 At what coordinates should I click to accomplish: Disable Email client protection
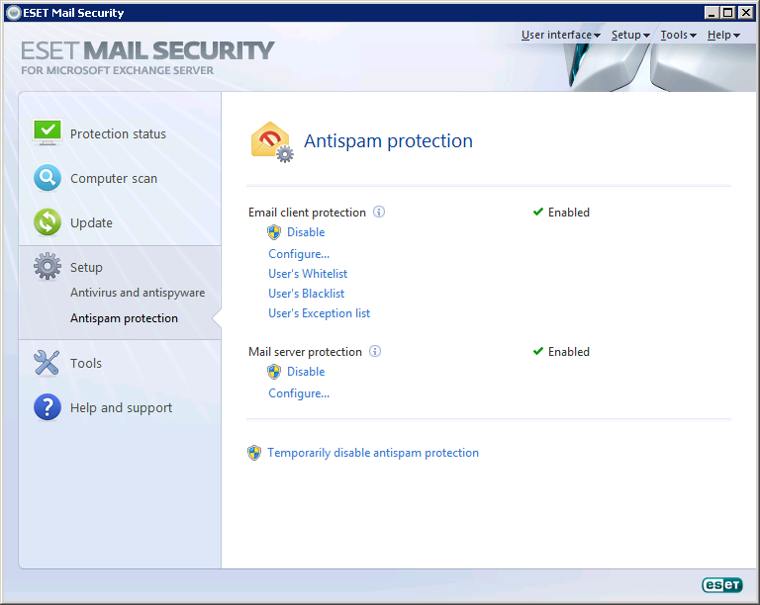click(x=306, y=232)
